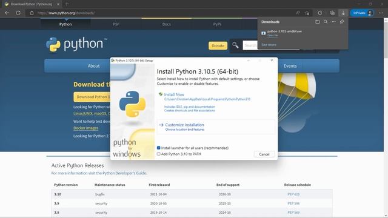Image resolution: width=388 pixels, height=218 pixels.
Task: Select the Docs top navigation tab
Action: 166,24
